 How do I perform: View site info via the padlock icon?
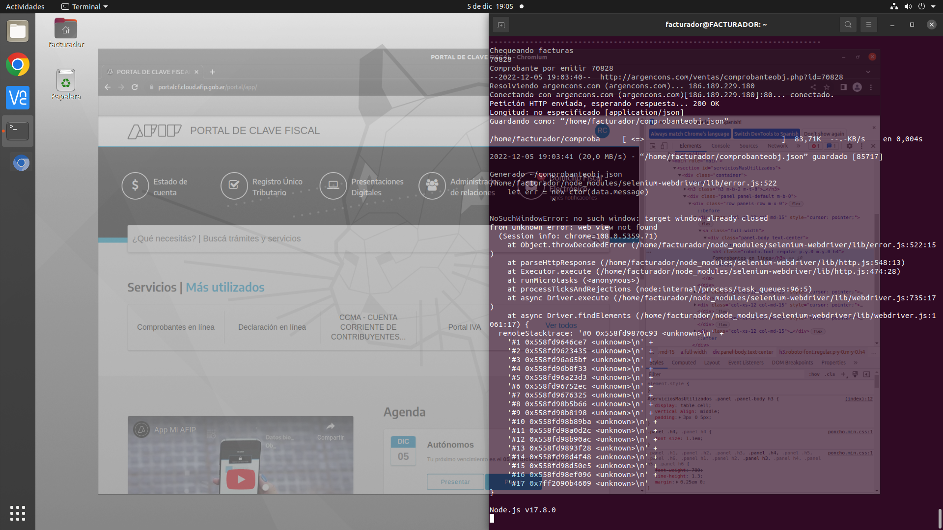tap(151, 87)
